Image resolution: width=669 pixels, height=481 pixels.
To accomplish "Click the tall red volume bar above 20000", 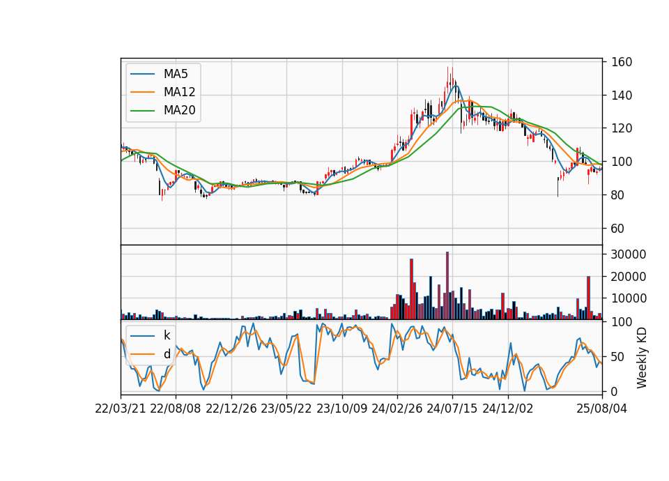I will (x=411, y=289).
